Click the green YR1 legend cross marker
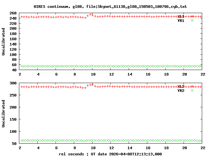 192,20
